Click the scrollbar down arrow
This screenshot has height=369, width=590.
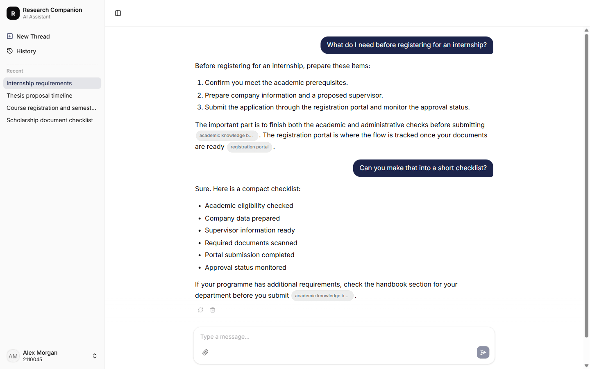coord(586,365)
